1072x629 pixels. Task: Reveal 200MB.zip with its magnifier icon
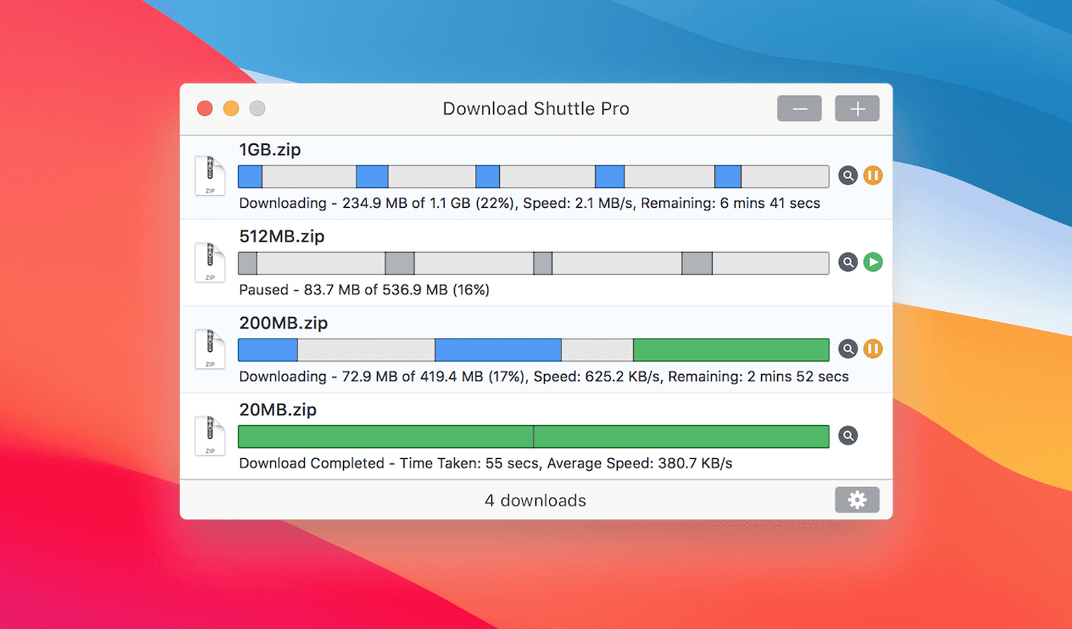tap(848, 349)
